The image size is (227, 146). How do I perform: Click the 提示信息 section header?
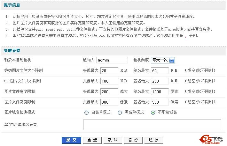point(12,5)
